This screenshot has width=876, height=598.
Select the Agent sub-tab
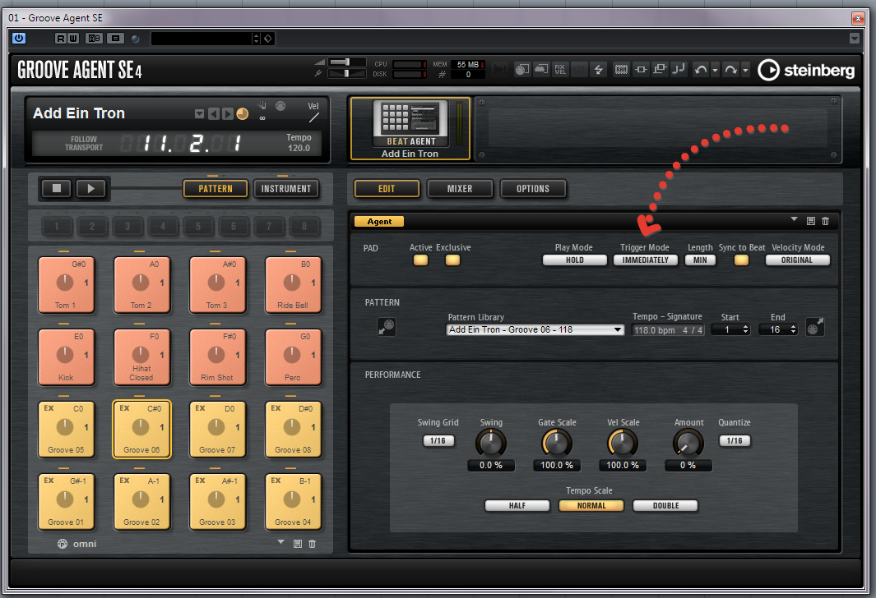tap(379, 222)
